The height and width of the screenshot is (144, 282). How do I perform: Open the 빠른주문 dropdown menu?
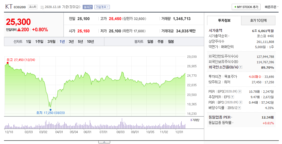tap(272, 7)
